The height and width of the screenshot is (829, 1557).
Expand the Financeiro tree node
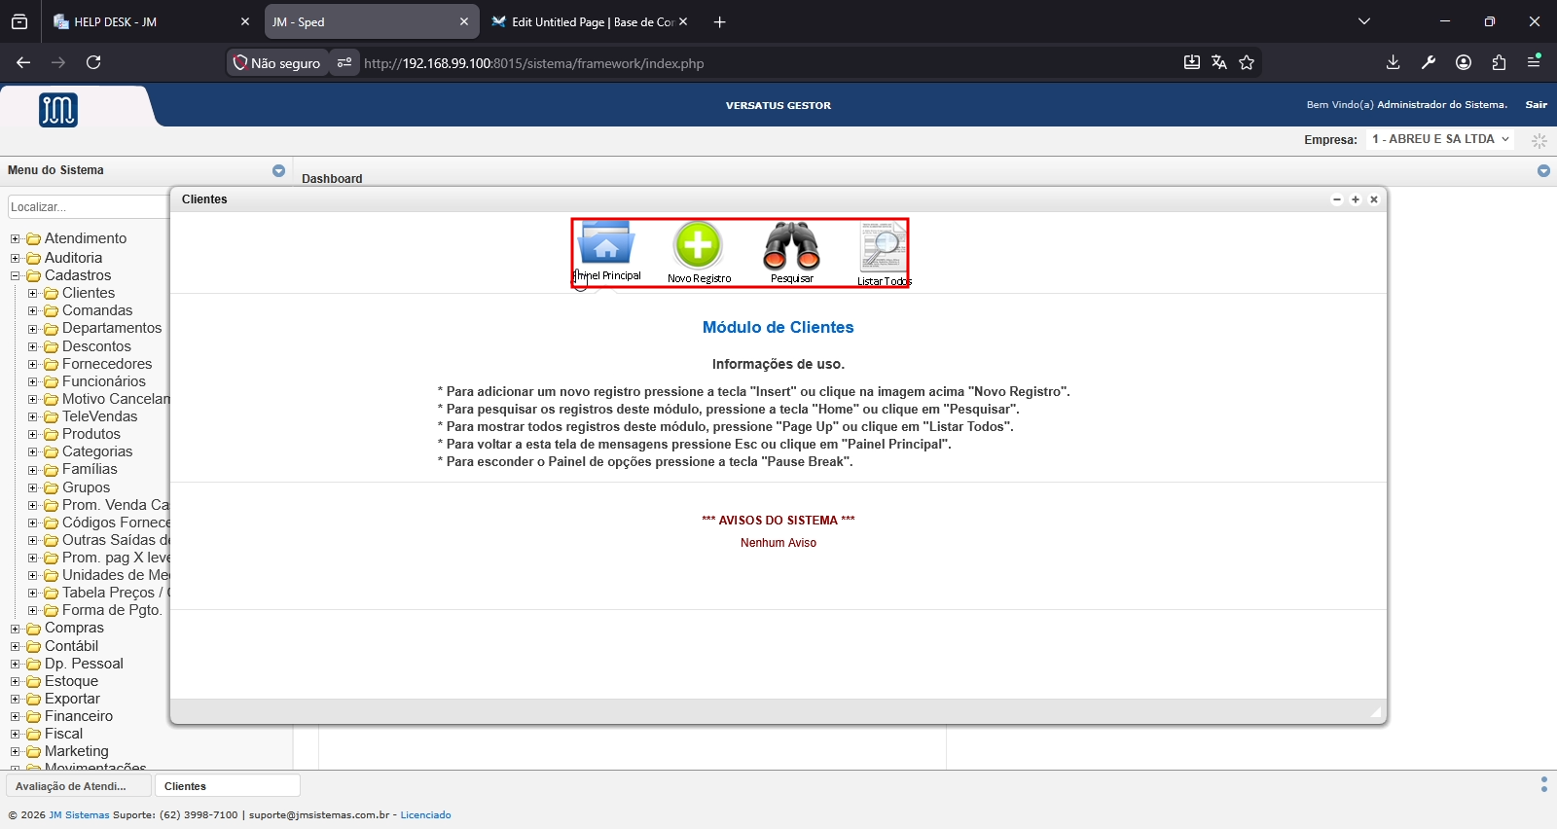click(x=16, y=716)
